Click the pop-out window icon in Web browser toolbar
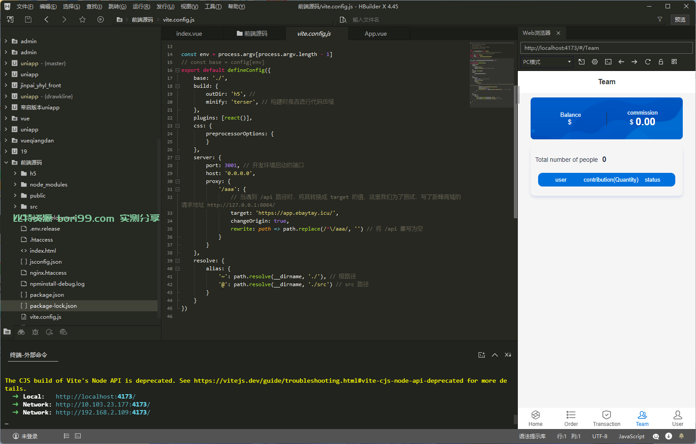696x444 pixels. coord(582,62)
